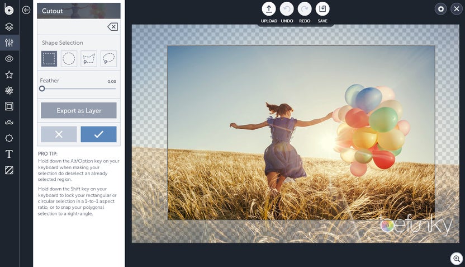Image resolution: width=465 pixels, height=267 pixels.
Task: Click the Feather slider handle
Action: 42,88
